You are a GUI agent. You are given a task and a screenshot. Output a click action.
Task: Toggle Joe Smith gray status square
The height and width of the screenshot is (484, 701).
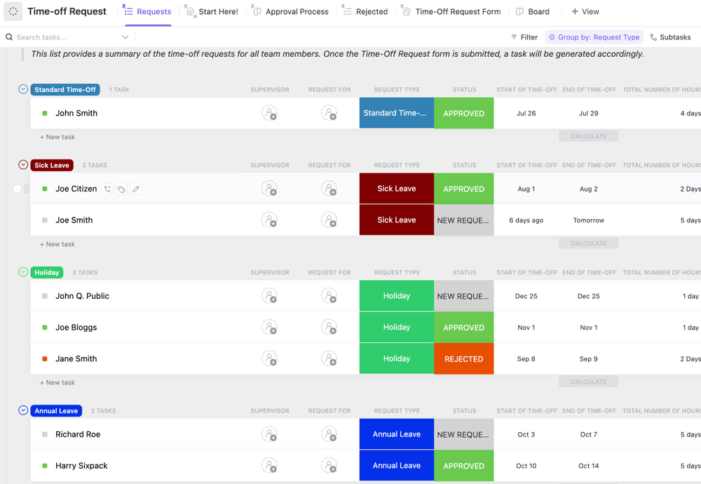pos(45,220)
